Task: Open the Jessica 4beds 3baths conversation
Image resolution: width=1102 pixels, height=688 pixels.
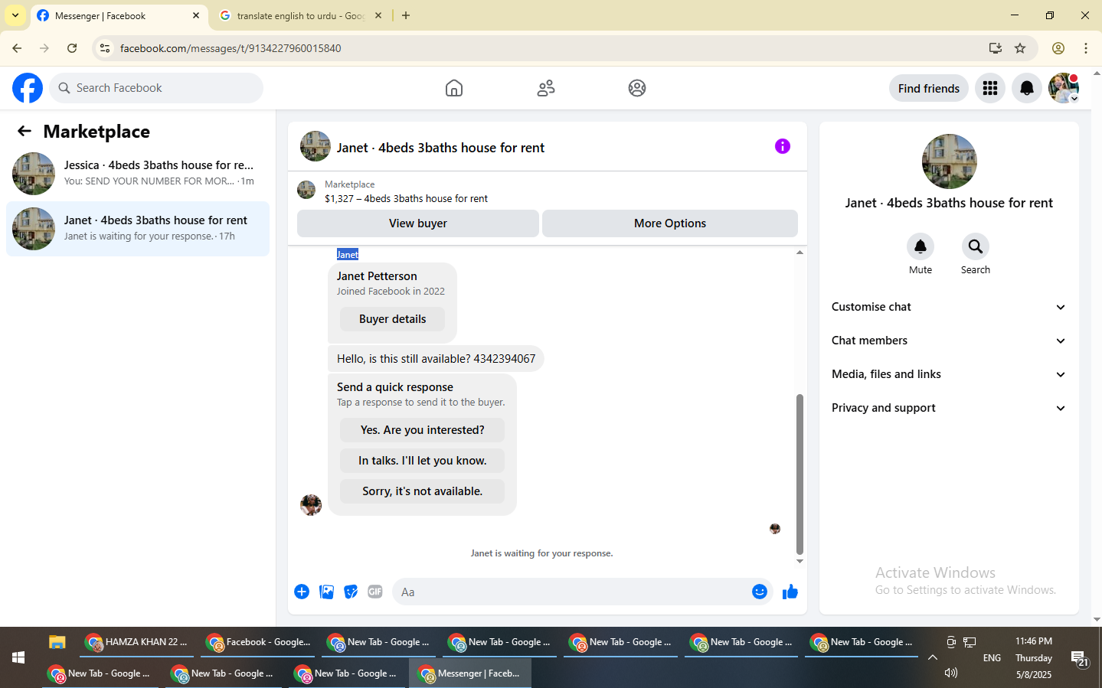Action: pyautogui.click(x=138, y=174)
